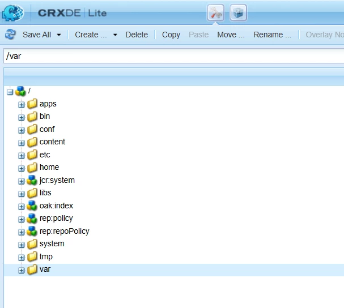Select the 'bin' tree label

45,116
